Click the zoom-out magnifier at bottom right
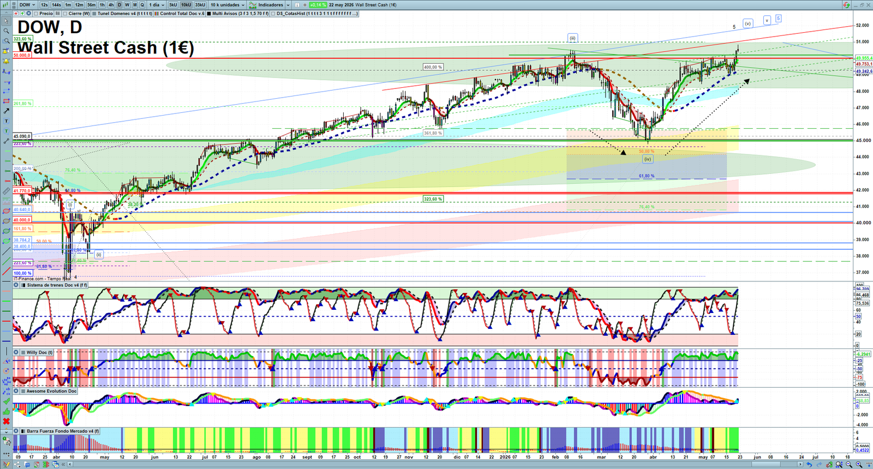The width and height of the screenshot is (873, 469). coord(849,464)
